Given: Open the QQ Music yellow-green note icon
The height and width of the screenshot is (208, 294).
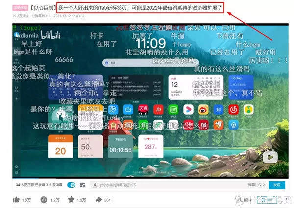Looking at the screenshot, I should [248, 110].
